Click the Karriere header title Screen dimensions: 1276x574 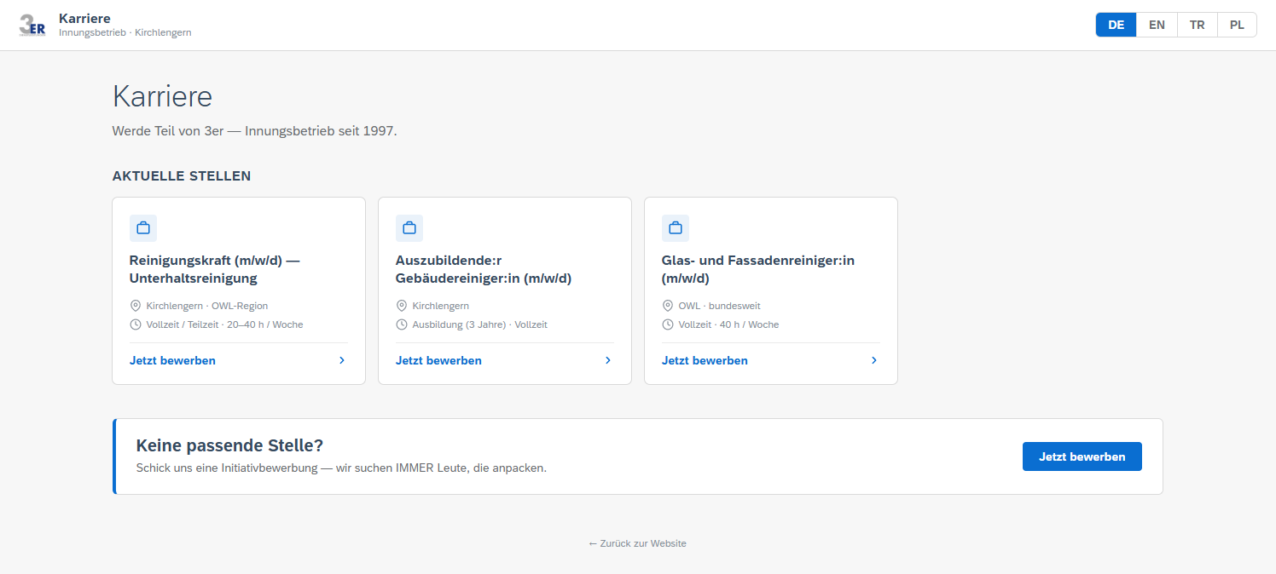(84, 18)
